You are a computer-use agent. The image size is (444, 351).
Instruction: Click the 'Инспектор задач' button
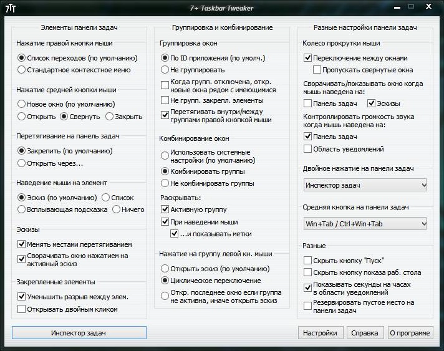pos(79,332)
